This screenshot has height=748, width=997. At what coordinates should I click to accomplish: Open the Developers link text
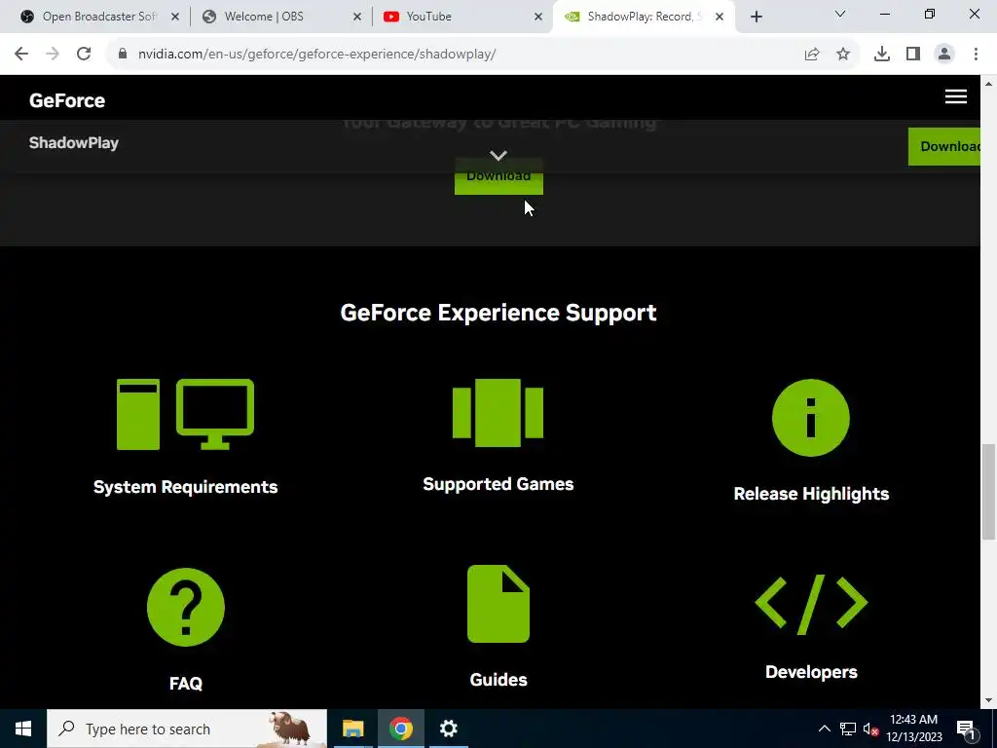(x=811, y=672)
